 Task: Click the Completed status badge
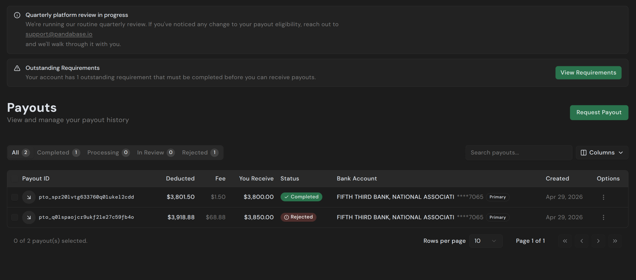[x=301, y=197]
